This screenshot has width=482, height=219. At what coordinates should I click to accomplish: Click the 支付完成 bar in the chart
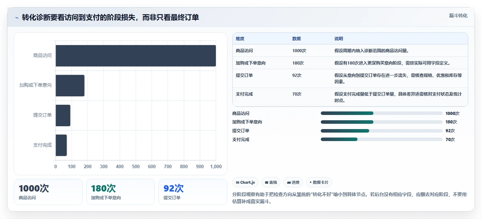point(61,145)
